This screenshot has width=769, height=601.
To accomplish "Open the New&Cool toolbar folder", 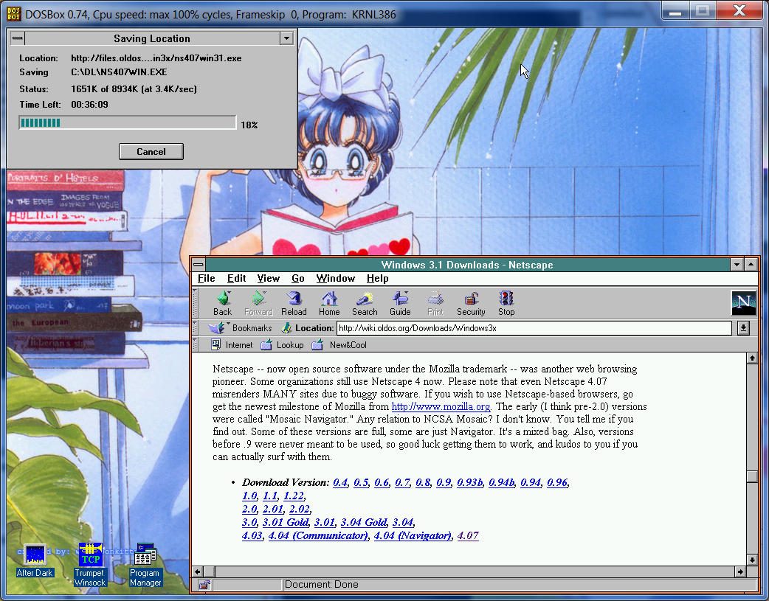I will [339, 344].
